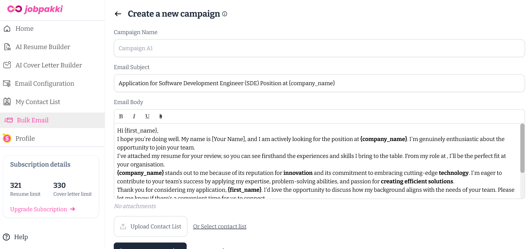Toggle bold formatting in email body
This screenshot has height=249, width=531.
(x=121, y=116)
